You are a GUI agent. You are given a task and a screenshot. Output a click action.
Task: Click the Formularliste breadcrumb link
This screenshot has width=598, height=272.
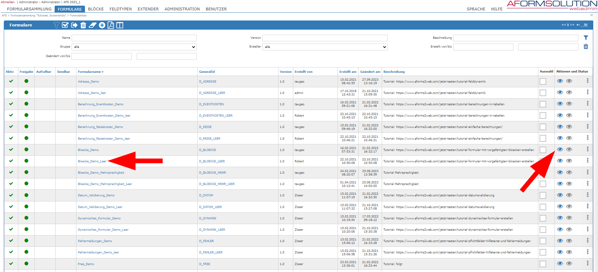pos(78,15)
